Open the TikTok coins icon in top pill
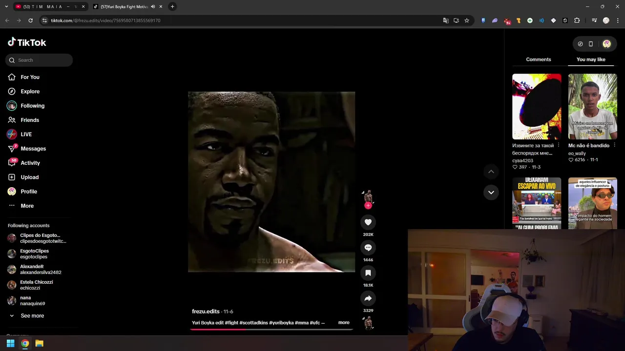 [580, 44]
